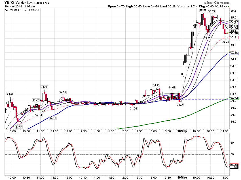The height and width of the screenshot is (180, 241).
Task: Click the 34.10 low price label
Action: [53, 118]
